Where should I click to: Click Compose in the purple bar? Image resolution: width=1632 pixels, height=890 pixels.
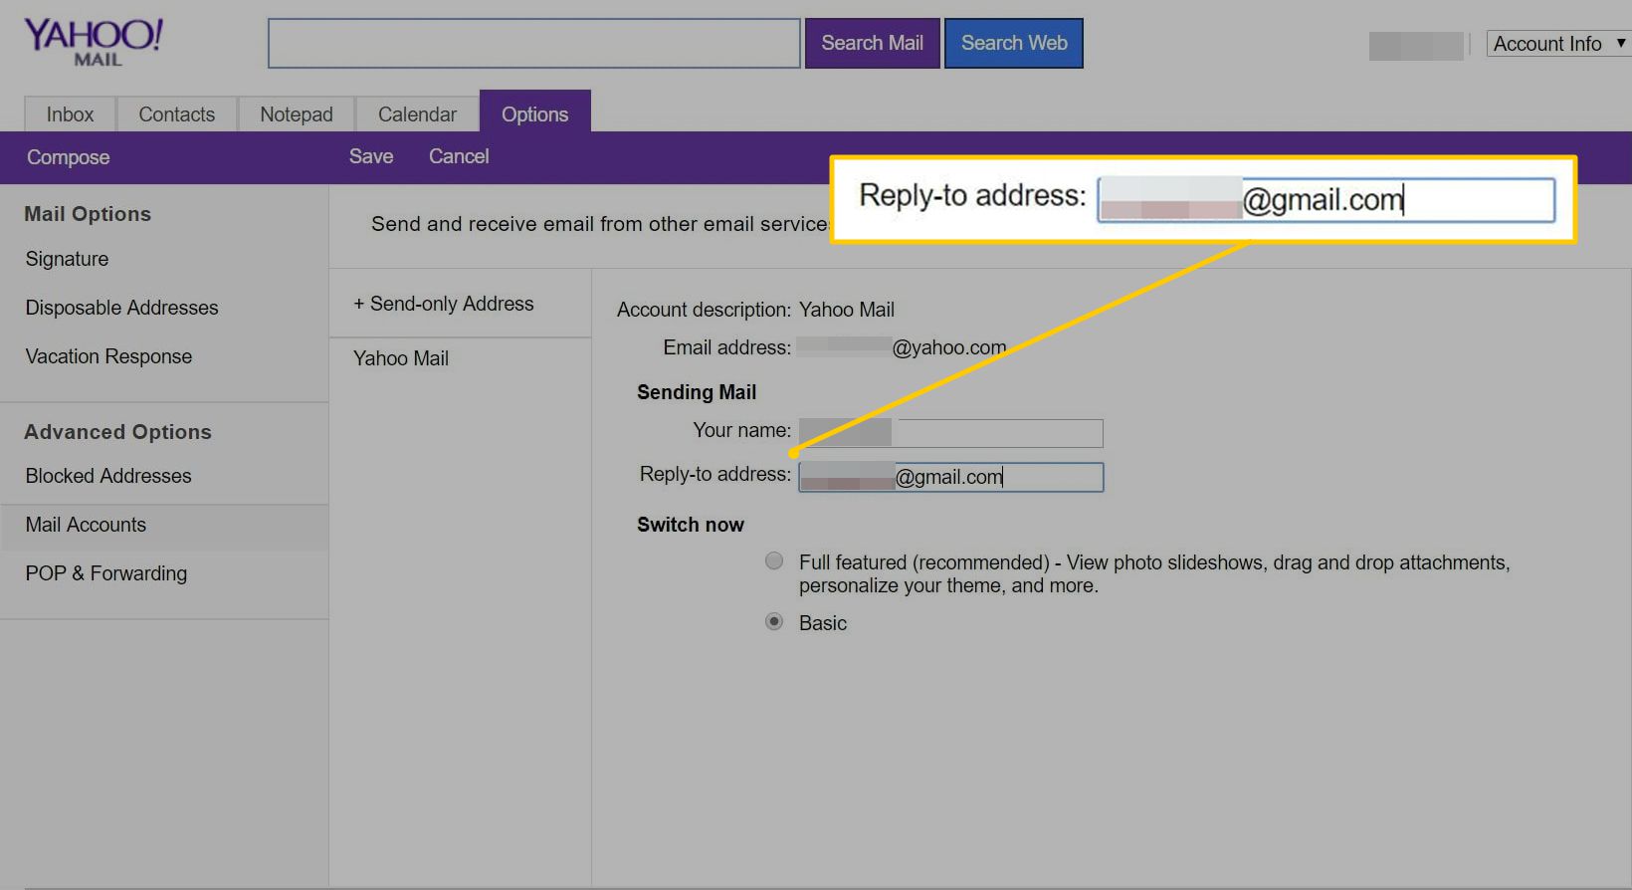pos(68,157)
